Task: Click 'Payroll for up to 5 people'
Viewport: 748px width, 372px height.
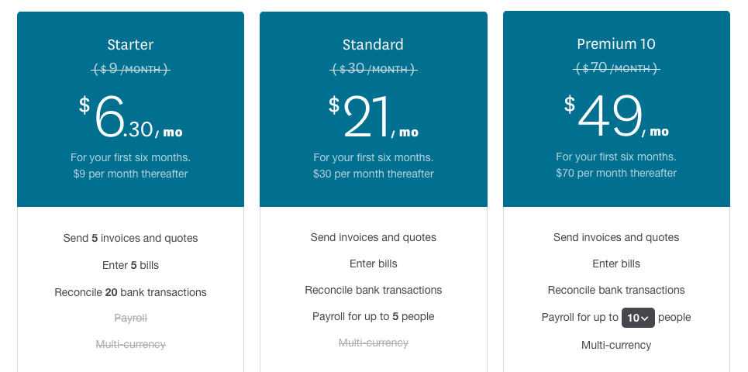Action: [x=373, y=317]
